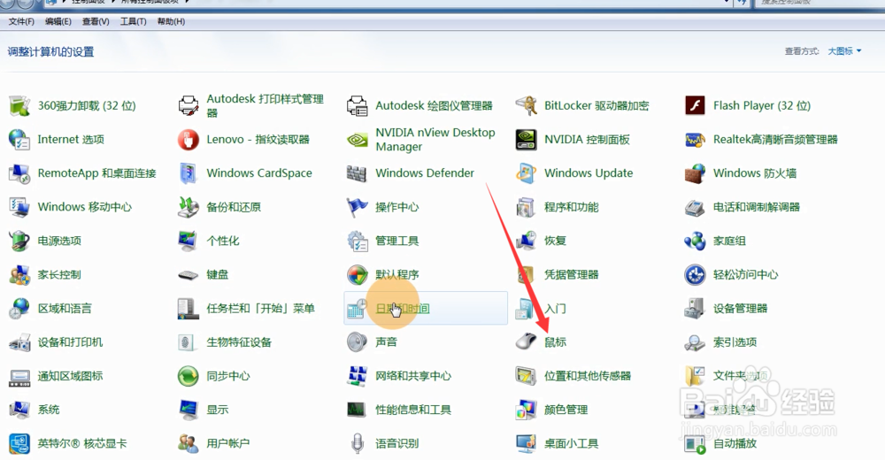Open the 同步中心 link
Image resolution: width=885 pixels, height=460 pixels.
click(228, 377)
